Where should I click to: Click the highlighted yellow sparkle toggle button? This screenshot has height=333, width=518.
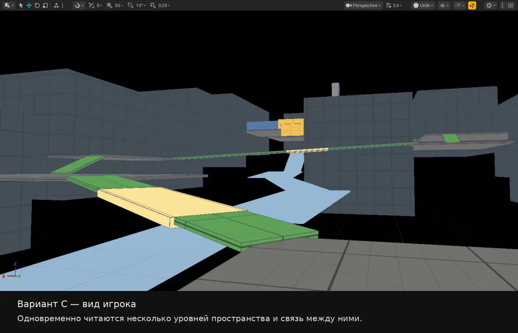472,6
